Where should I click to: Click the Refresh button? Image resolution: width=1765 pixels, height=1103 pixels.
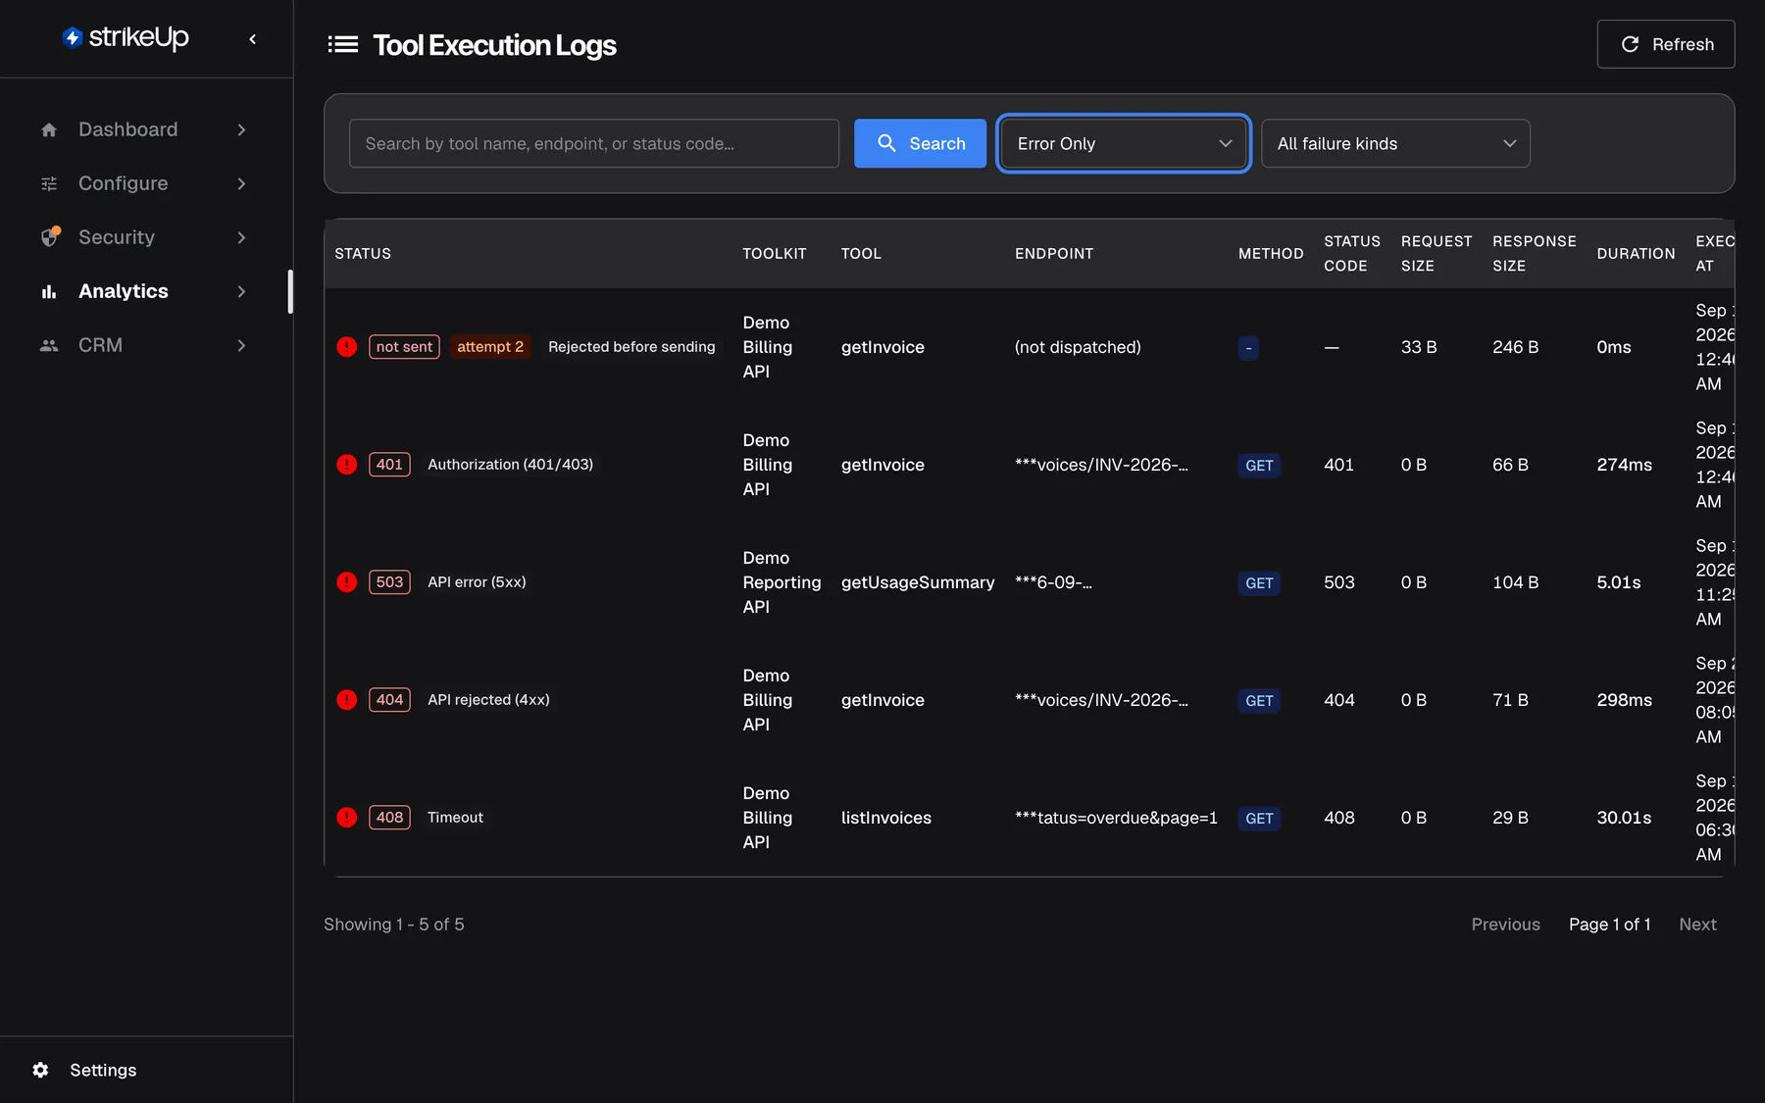pos(1665,44)
